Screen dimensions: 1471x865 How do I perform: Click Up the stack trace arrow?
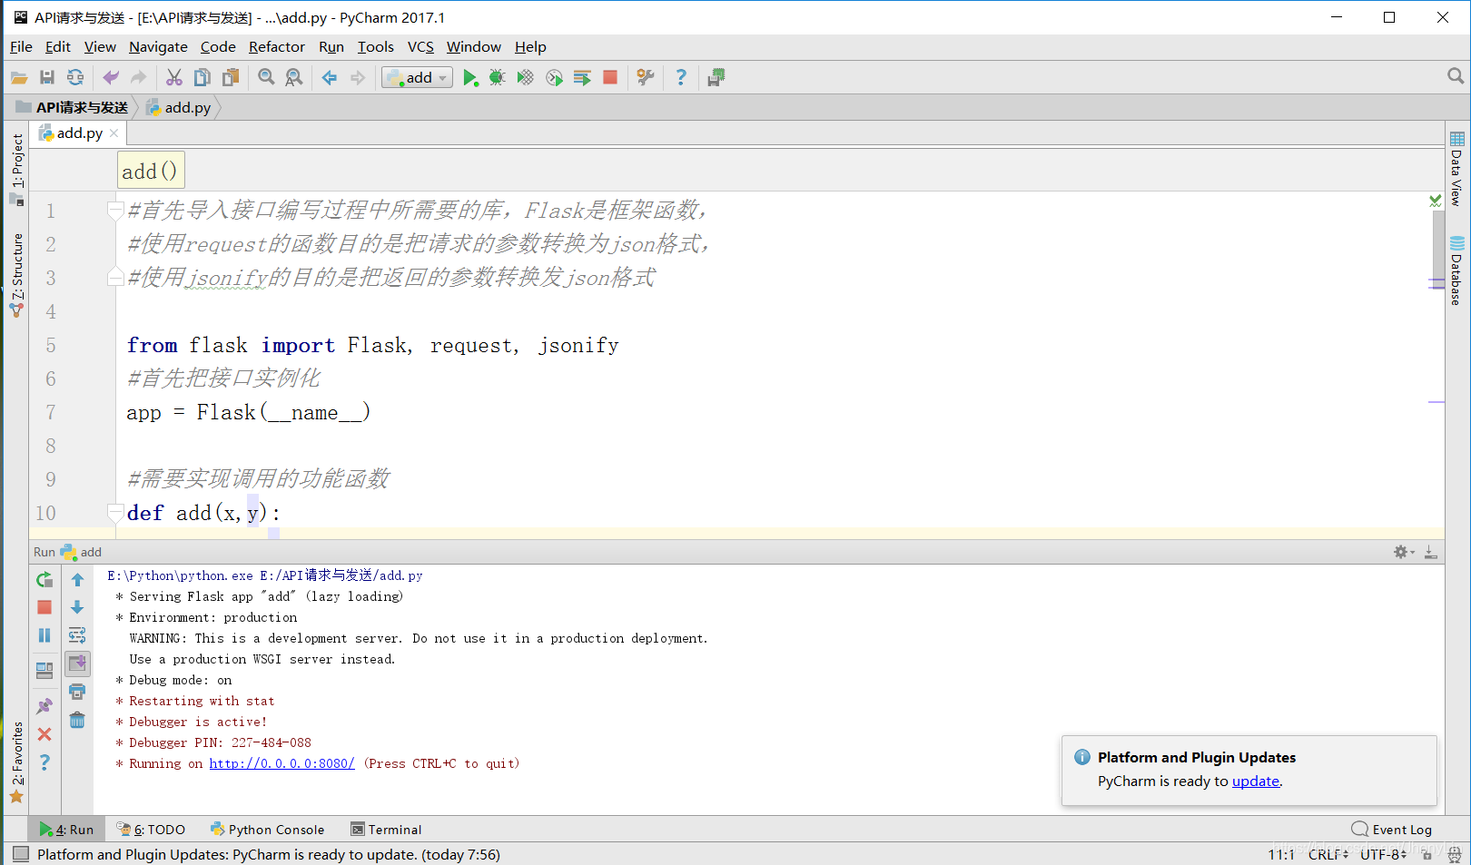pyautogui.click(x=77, y=579)
